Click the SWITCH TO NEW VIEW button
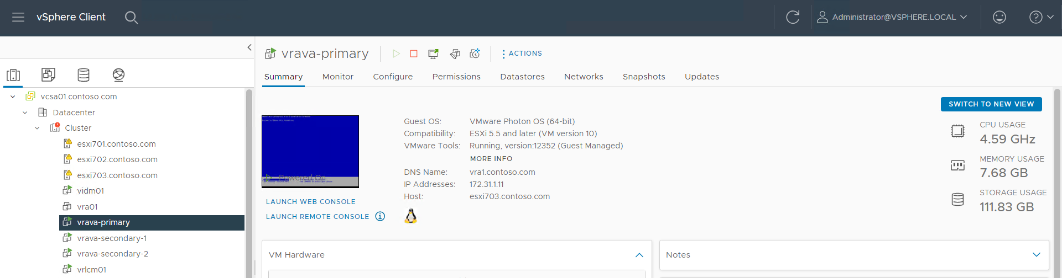This screenshot has width=1062, height=278. pos(991,104)
